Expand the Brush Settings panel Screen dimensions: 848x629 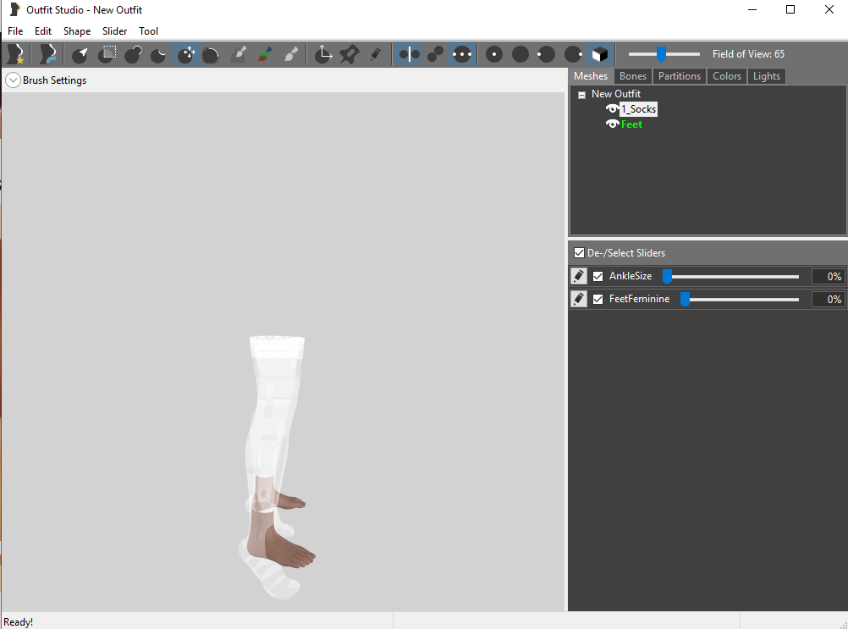tap(13, 80)
